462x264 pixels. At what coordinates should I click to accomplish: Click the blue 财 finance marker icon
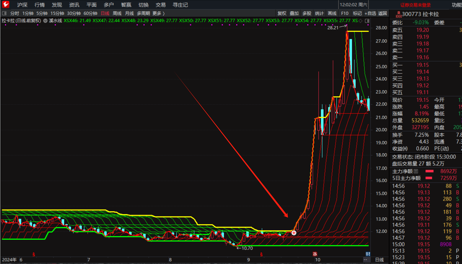(x=368, y=254)
